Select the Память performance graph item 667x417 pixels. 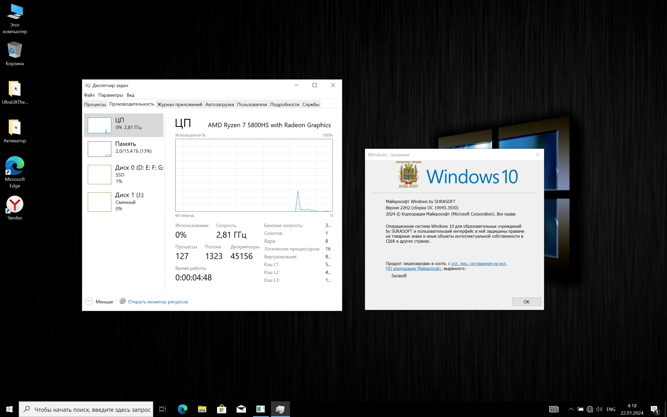pos(124,149)
